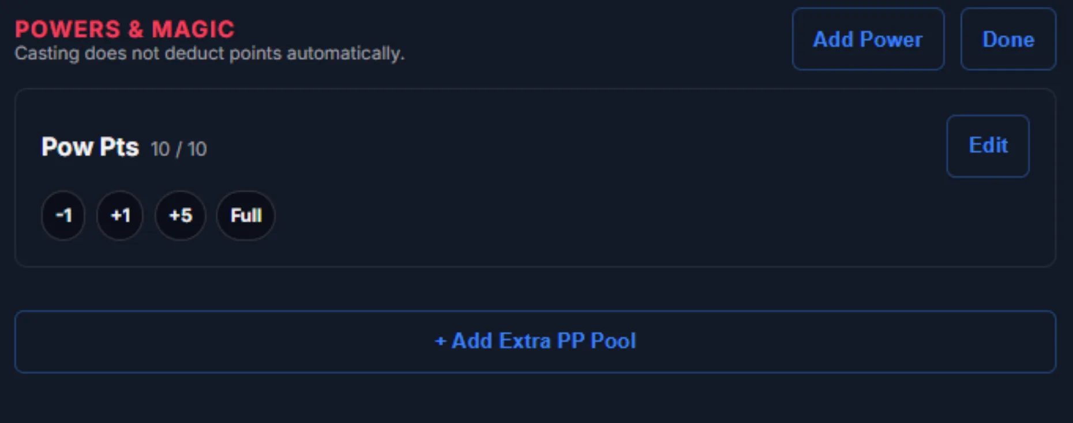Select the Pow Pts pool title
The image size is (1073, 423).
(90, 147)
